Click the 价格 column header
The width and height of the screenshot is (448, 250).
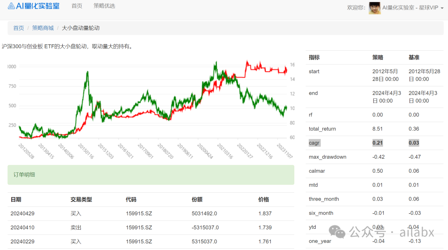point(264,200)
